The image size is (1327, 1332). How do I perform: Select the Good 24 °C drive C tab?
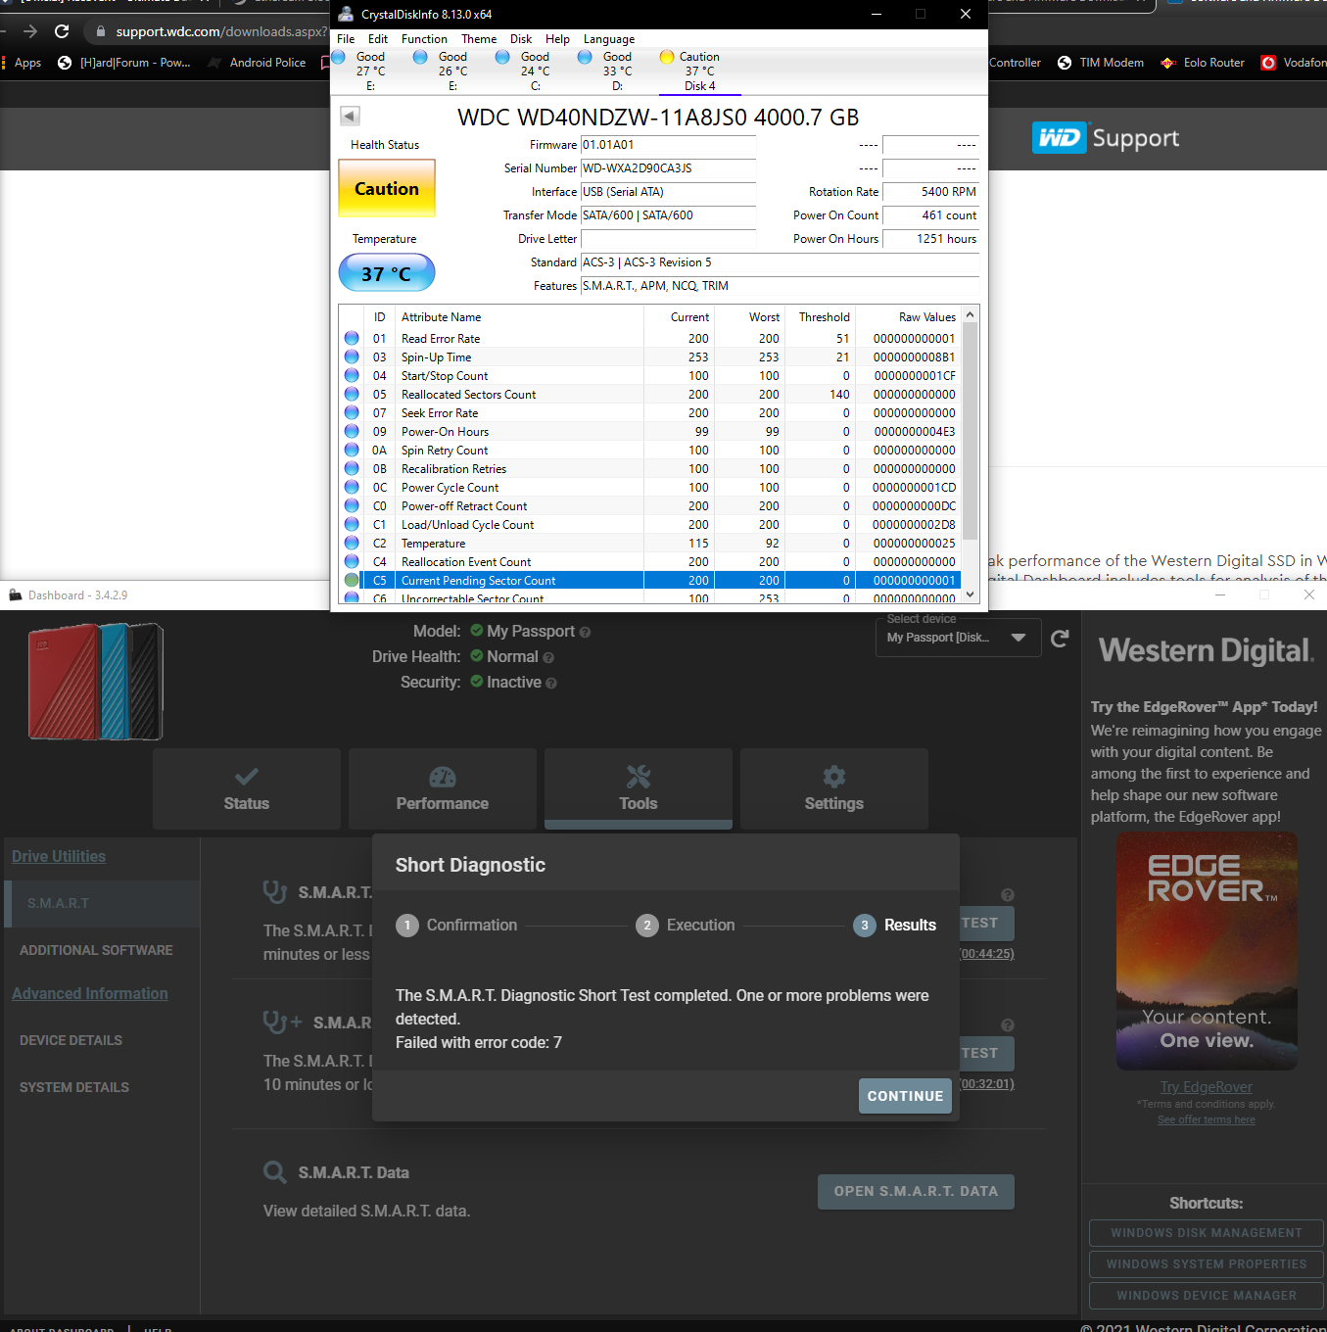535,71
